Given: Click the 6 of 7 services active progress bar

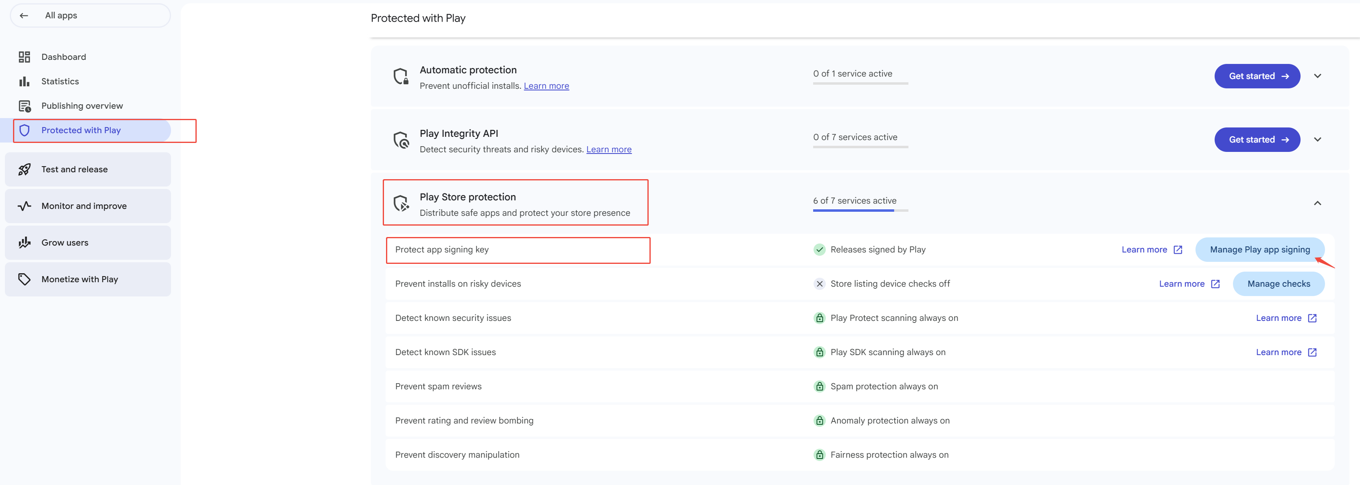Looking at the screenshot, I should point(860,211).
